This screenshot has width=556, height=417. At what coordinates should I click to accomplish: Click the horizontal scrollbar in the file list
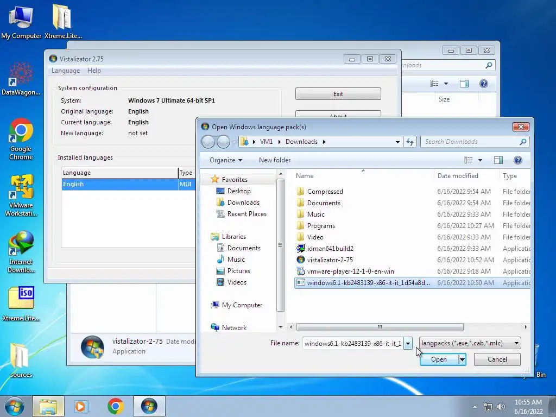tap(380, 327)
